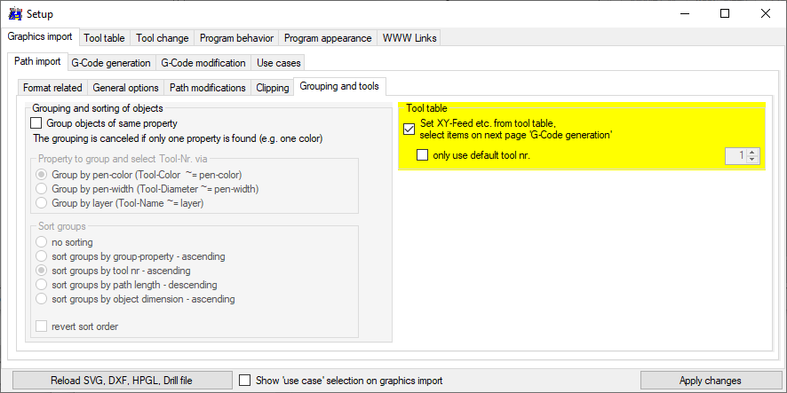The width and height of the screenshot is (787, 393).
Task: Select the G-Code generation sub-tab
Action: click(110, 63)
